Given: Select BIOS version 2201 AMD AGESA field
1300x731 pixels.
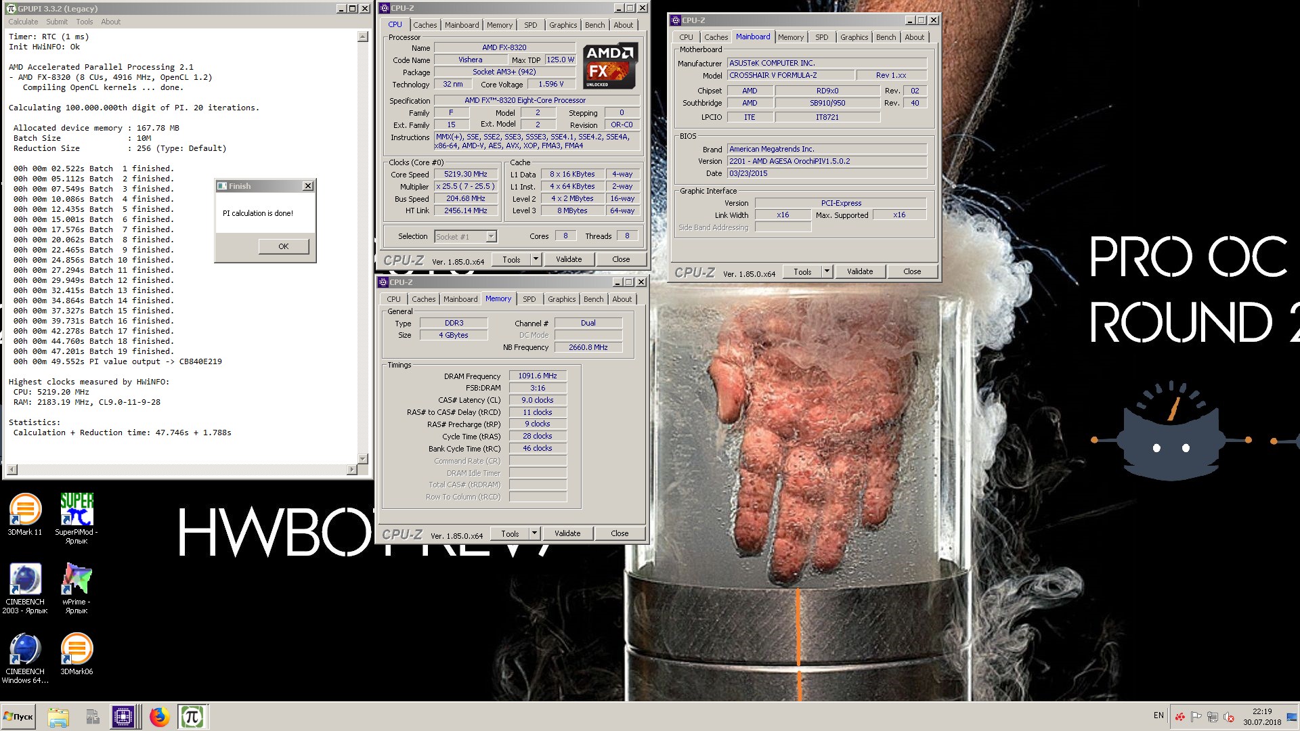Looking at the screenshot, I should (827, 161).
